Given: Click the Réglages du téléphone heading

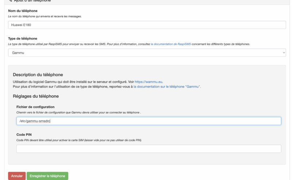Looking at the screenshot, I should [x=36, y=96].
